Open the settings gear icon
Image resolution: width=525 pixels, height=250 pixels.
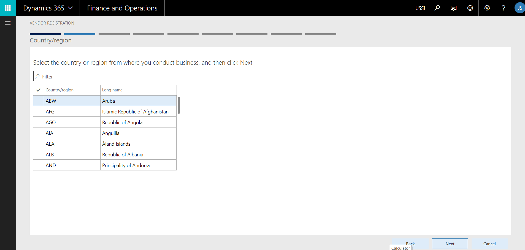tap(487, 8)
